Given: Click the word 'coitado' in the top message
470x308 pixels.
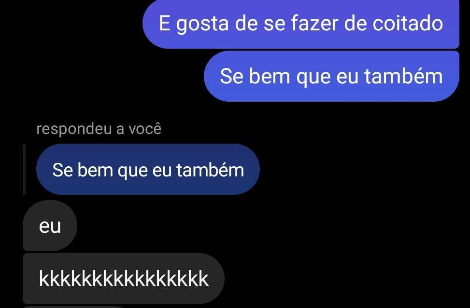Looking at the screenshot, I should (408, 23).
